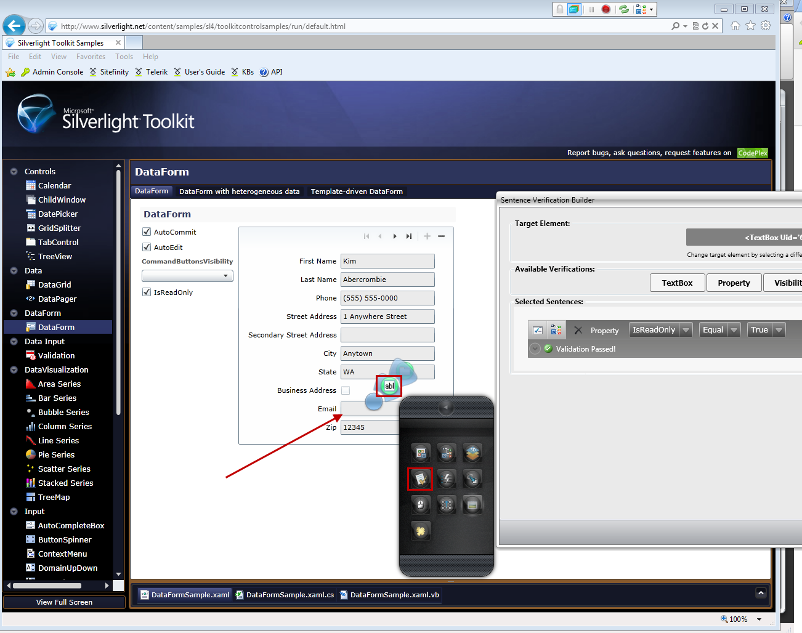Switch to Template-driven DataForm tab

click(x=357, y=192)
